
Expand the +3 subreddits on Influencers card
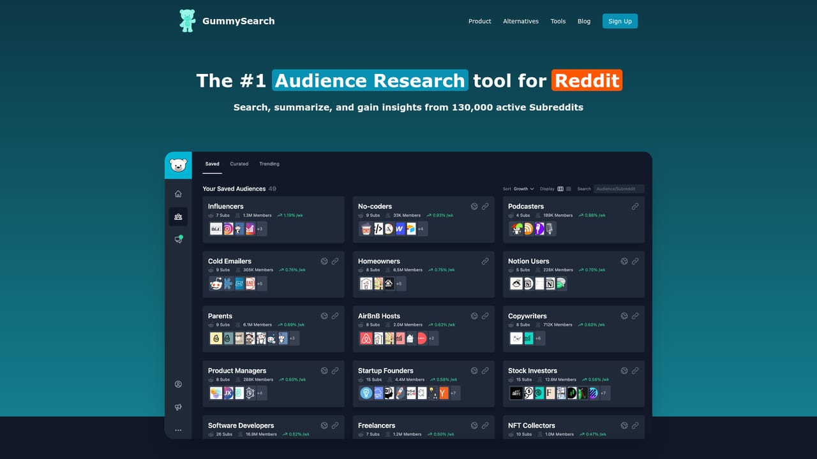pos(260,229)
